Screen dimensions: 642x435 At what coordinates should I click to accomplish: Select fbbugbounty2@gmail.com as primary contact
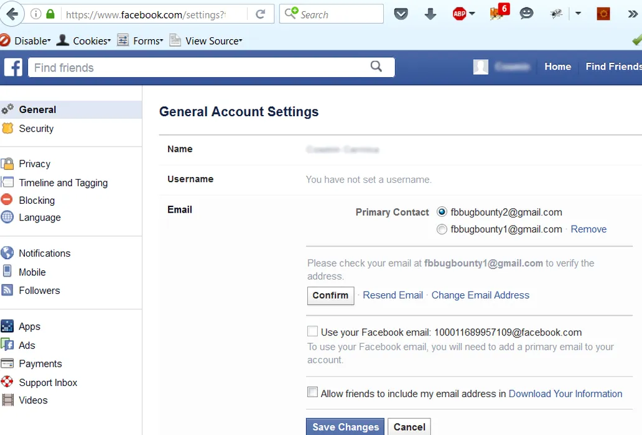tap(442, 212)
